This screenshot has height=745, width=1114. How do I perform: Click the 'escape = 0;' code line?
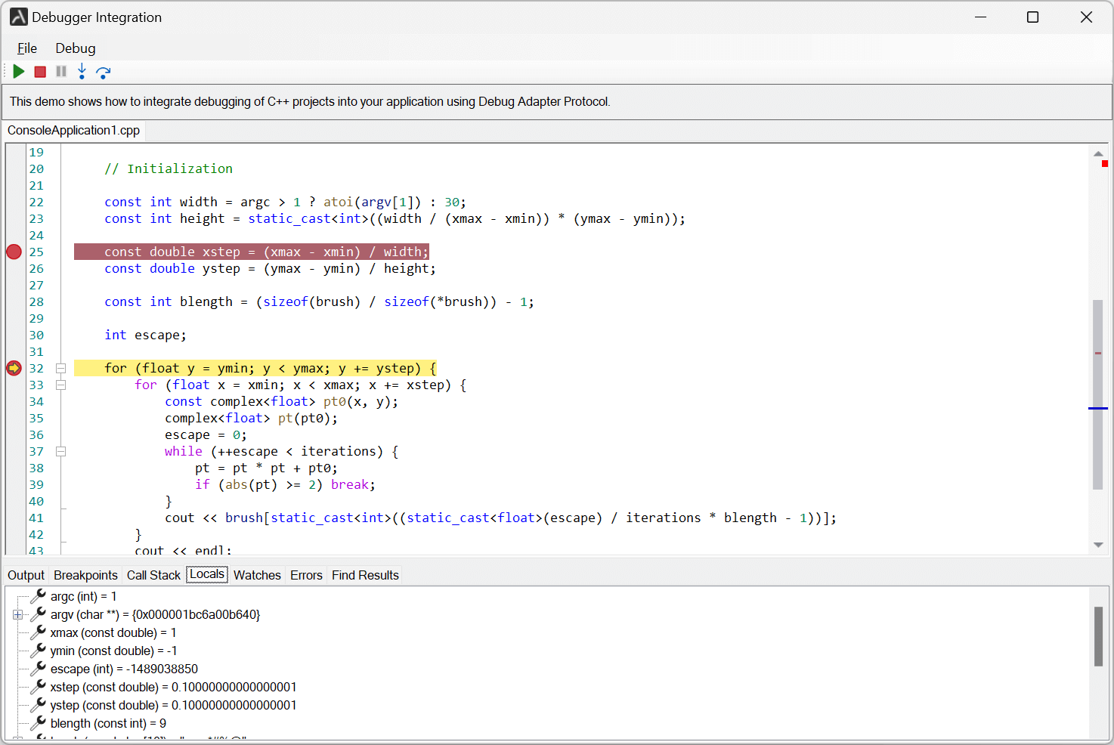click(206, 435)
